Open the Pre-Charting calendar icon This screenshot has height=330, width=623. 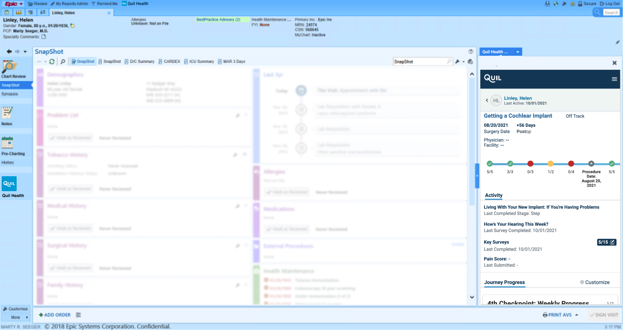point(7,143)
